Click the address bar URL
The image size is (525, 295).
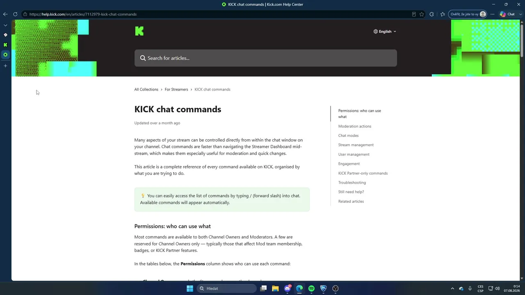83,14
